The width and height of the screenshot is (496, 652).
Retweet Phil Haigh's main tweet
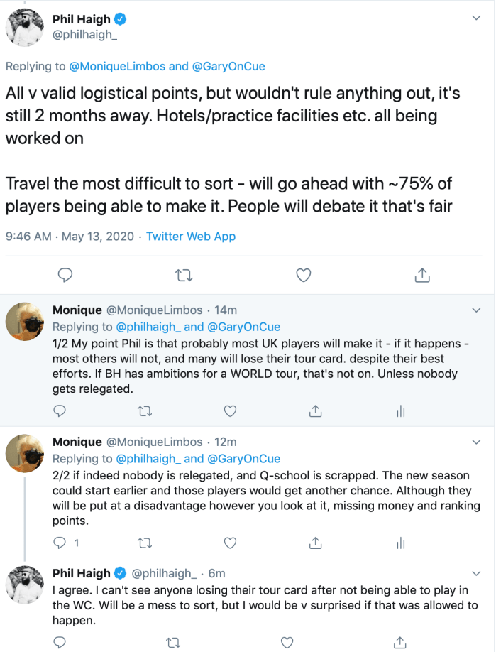coord(184,274)
